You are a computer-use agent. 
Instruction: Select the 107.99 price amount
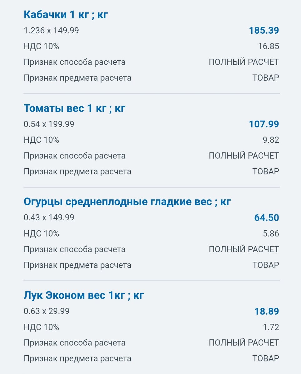click(264, 124)
